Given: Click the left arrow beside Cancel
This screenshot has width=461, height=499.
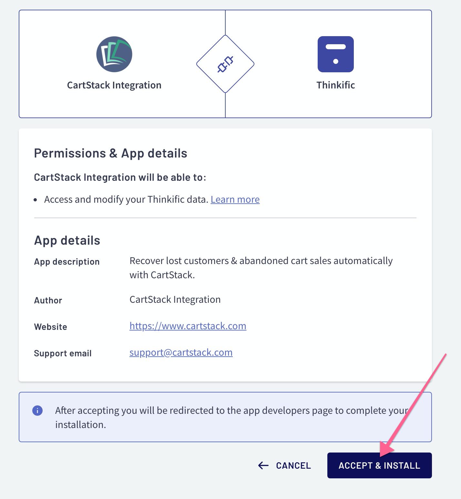Looking at the screenshot, I should pos(263,465).
